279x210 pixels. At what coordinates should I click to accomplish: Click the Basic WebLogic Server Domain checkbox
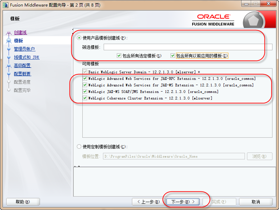(85, 72)
